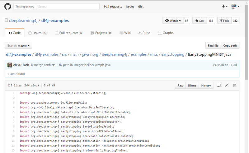
Task: Click the Find file button
Action: [213, 45]
